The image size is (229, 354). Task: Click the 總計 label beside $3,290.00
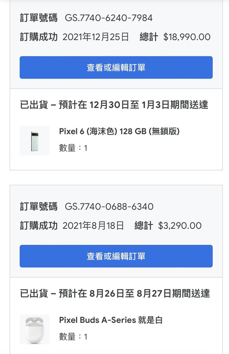[x=144, y=226]
